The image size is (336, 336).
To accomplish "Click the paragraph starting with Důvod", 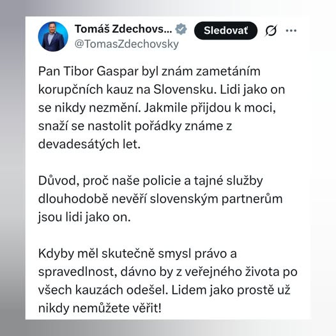I will pyautogui.click(x=160, y=199).
